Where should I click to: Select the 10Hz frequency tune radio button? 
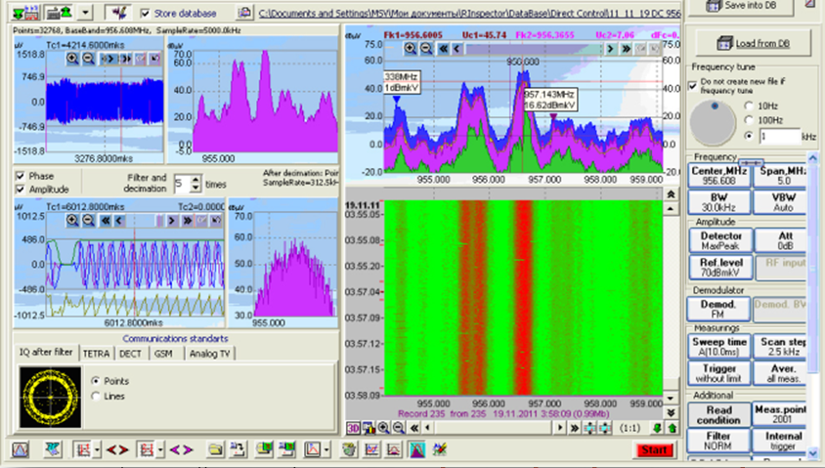pos(749,106)
